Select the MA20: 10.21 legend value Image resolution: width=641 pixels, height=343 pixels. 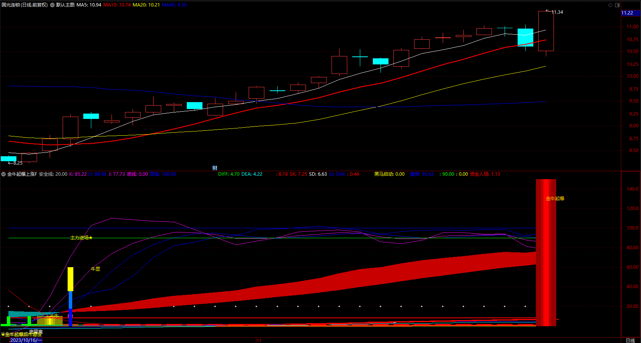tap(146, 5)
